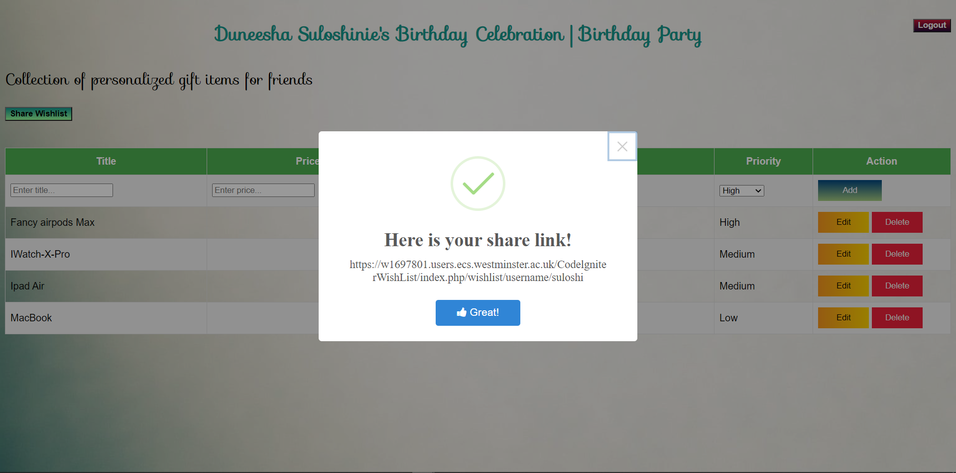
Task: Delete the Fancy airpods Max item
Action: pos(897,222)
